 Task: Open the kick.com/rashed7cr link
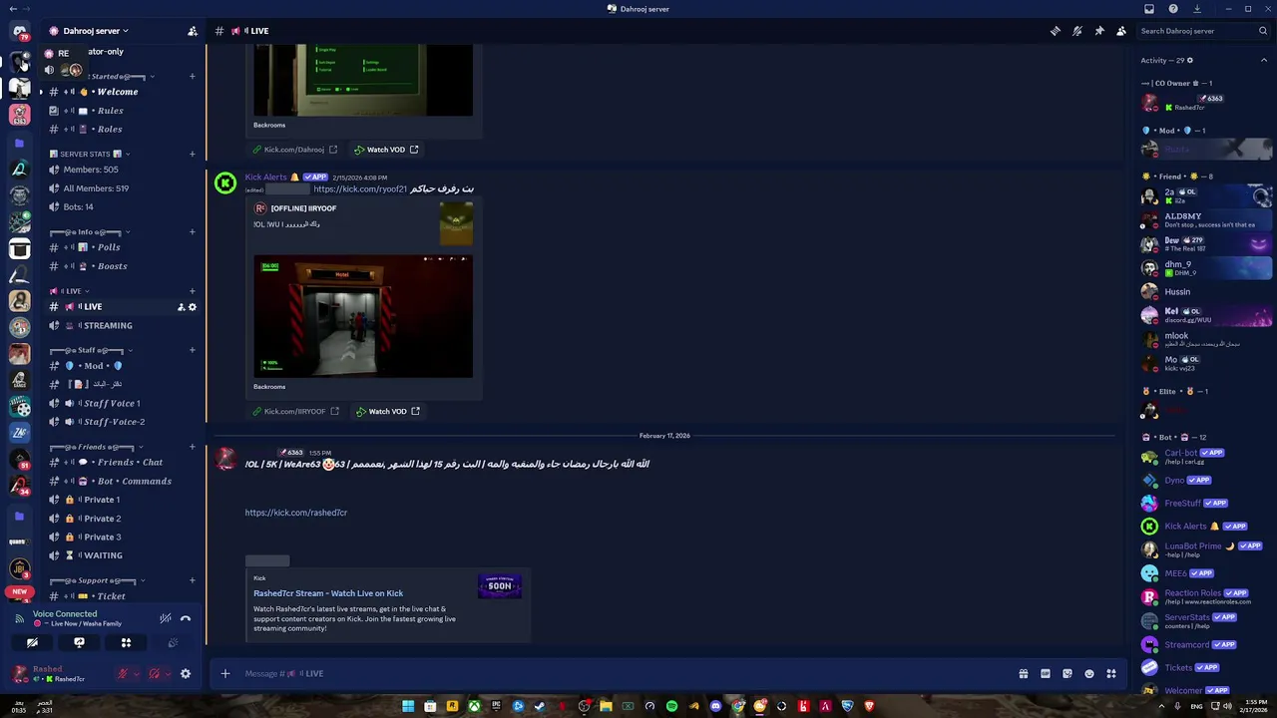click(x=296, y=513)
